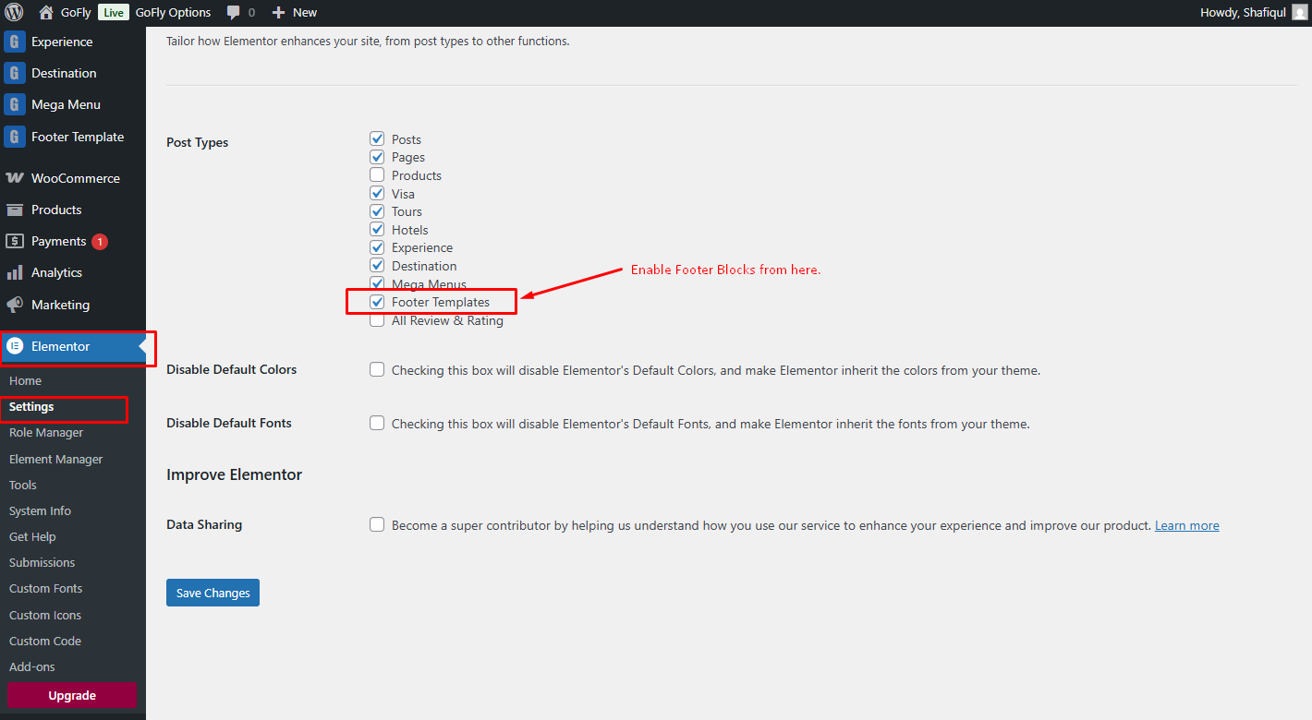Click the Analytics bar chart icon

[15, 272]
